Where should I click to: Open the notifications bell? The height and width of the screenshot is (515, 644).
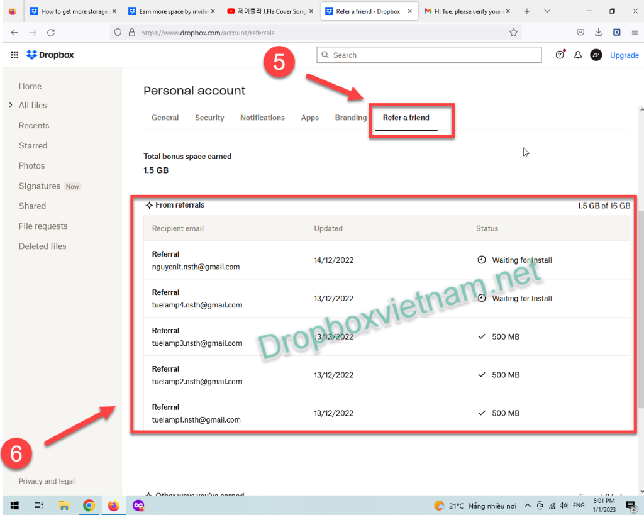click(578, 55)
